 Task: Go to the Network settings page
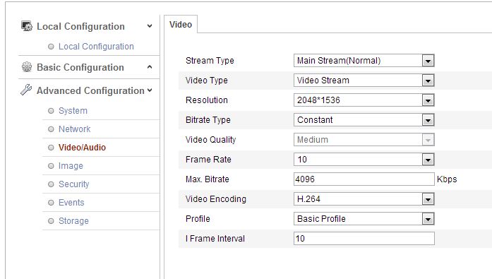(x=74, y=129)
